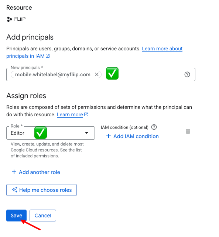Screen dimensions: 219x237
Task: Open the Editor role selector
Action: (51, 133)
